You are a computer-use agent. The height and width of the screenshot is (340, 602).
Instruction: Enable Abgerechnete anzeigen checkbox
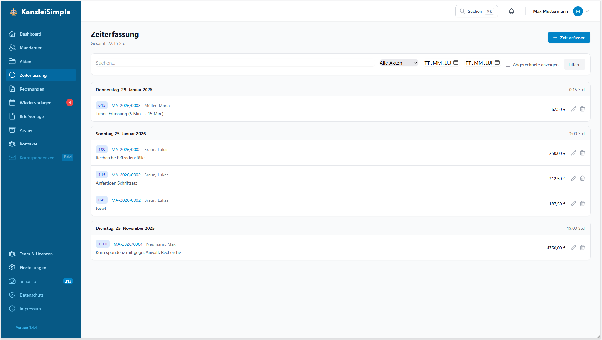tap(508, 65)
